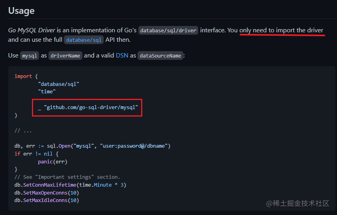The height and width of the screenshot is (215, 337).
Task: Click the "if err != nil {" line
Action: (x=36, y=154)
